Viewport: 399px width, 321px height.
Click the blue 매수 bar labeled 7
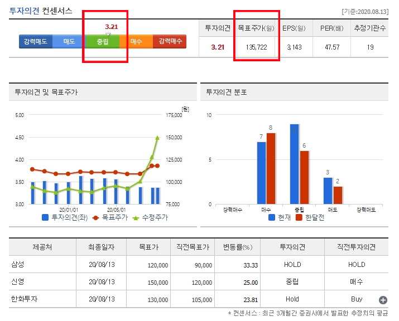click(x=261, y=173)
